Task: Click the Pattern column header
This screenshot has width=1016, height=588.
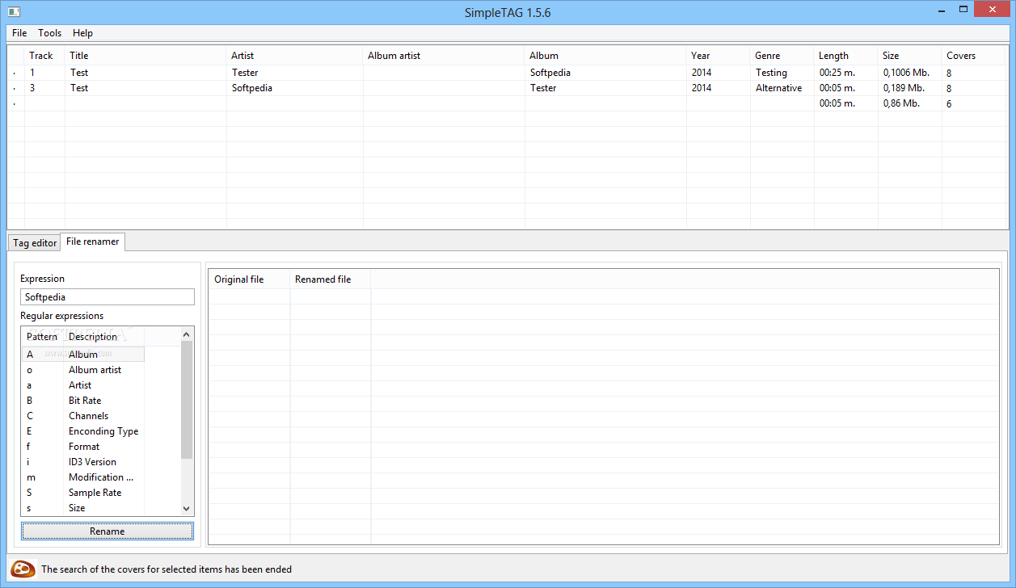Action: [x=42, y=337]
